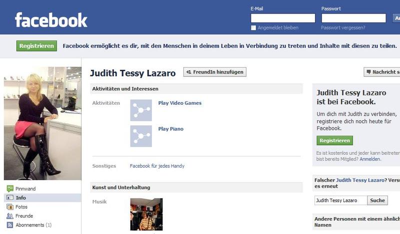The height and width of the screenshot is (234, 400).
Task: Open the Play Video Games link
Action: tap(180, 103)
